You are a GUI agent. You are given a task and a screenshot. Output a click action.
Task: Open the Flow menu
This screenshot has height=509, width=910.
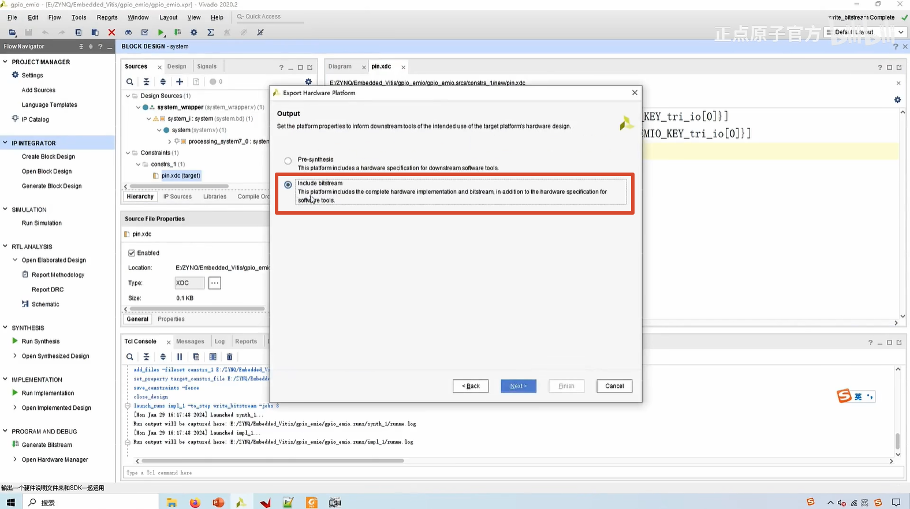(54, 17)
